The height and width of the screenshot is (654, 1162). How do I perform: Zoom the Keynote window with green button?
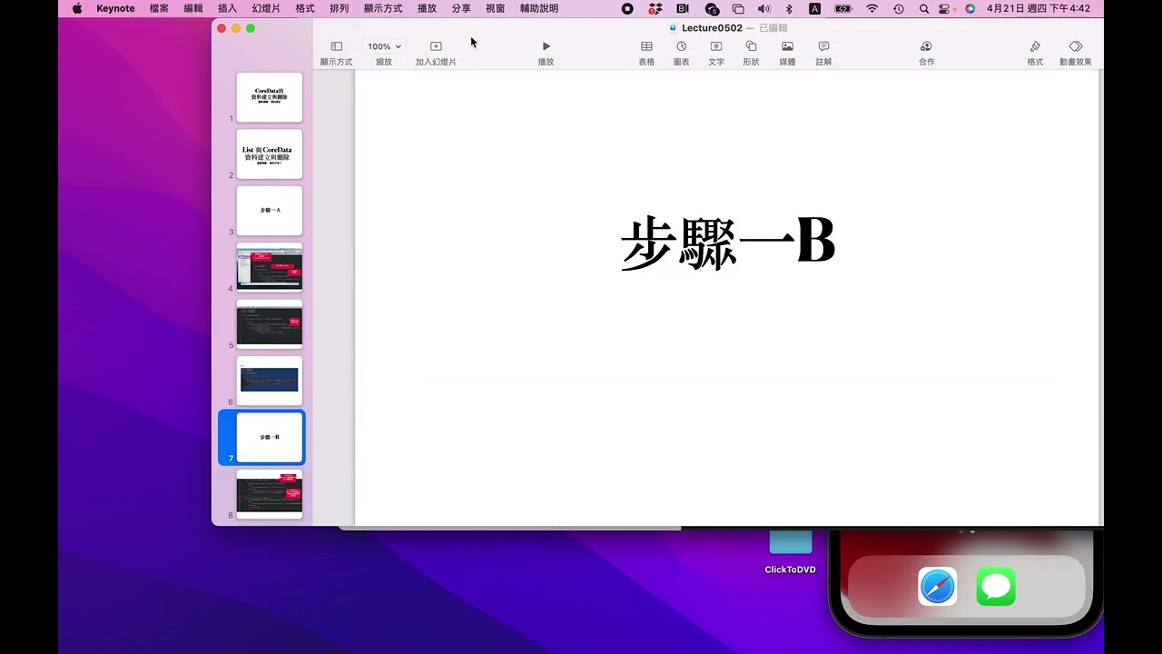click(251, 28)
